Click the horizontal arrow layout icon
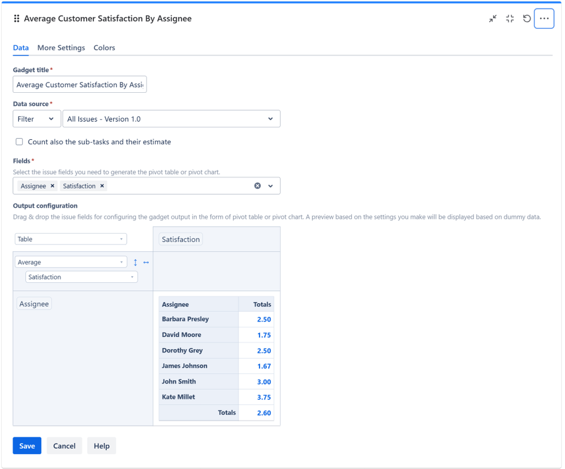 tap(146, 263)
